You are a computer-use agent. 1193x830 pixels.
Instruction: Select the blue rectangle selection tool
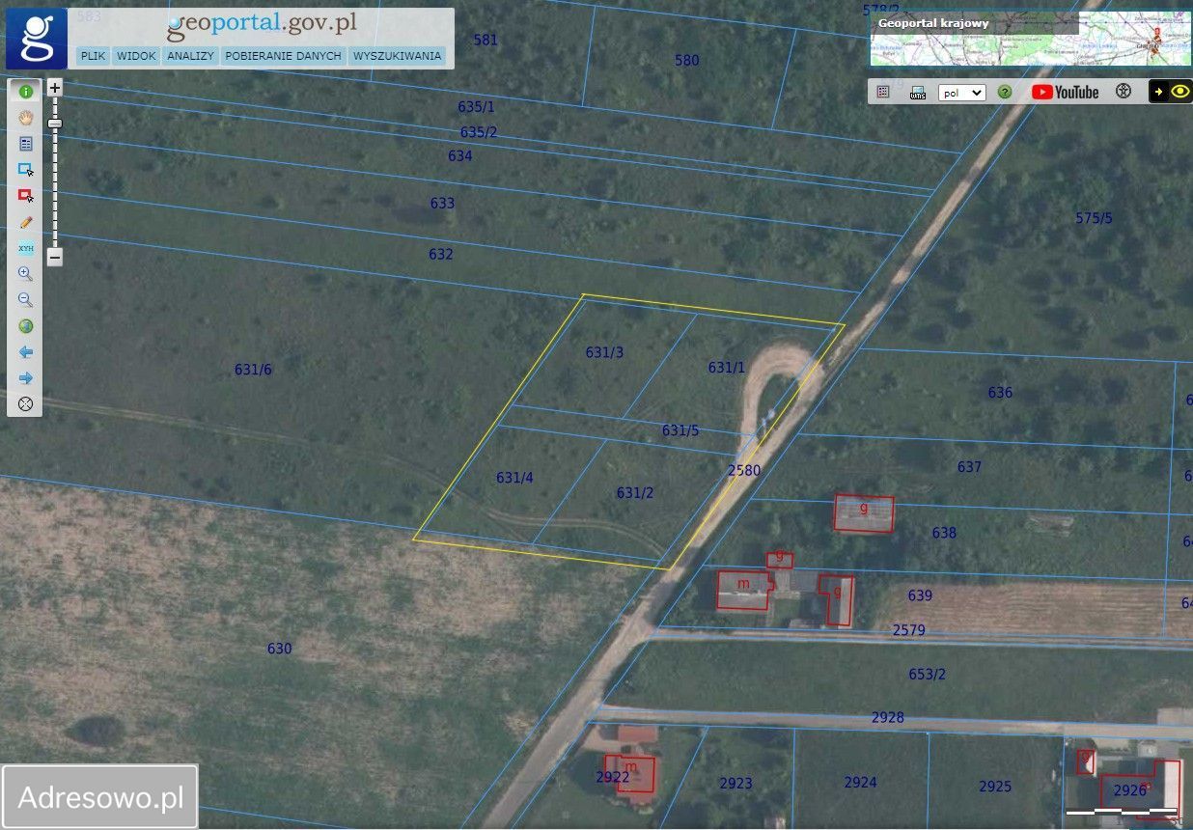(26, 170)
